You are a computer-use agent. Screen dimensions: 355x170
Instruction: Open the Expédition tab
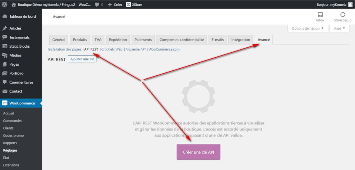[x=118, y=40]
